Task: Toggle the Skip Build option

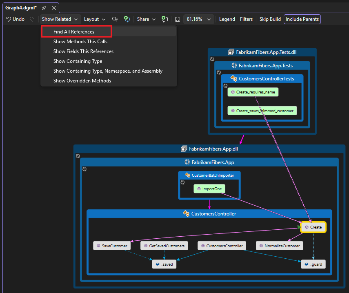Action: (270, 19)
